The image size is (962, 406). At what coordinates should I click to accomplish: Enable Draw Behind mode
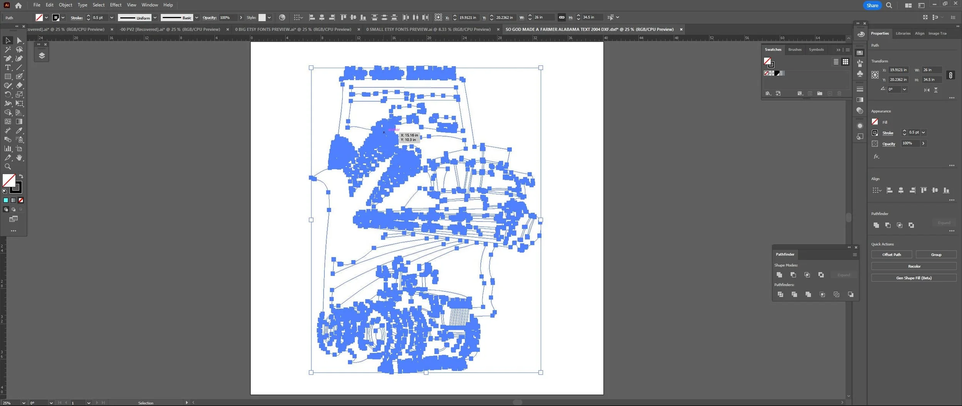13,209
